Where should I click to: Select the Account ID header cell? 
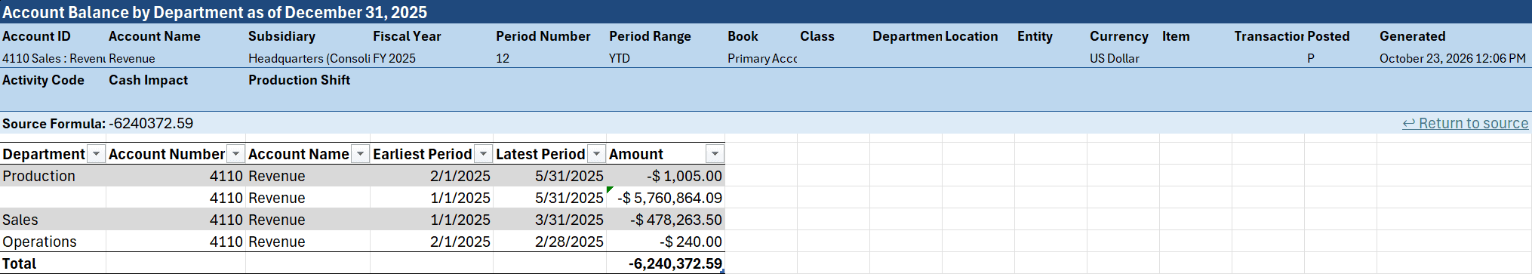point(53,36)
